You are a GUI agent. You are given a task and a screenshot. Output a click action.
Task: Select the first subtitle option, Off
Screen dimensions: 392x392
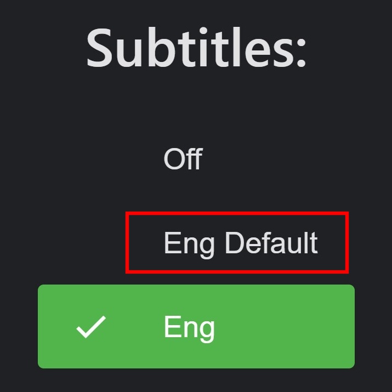coord(183,159)
